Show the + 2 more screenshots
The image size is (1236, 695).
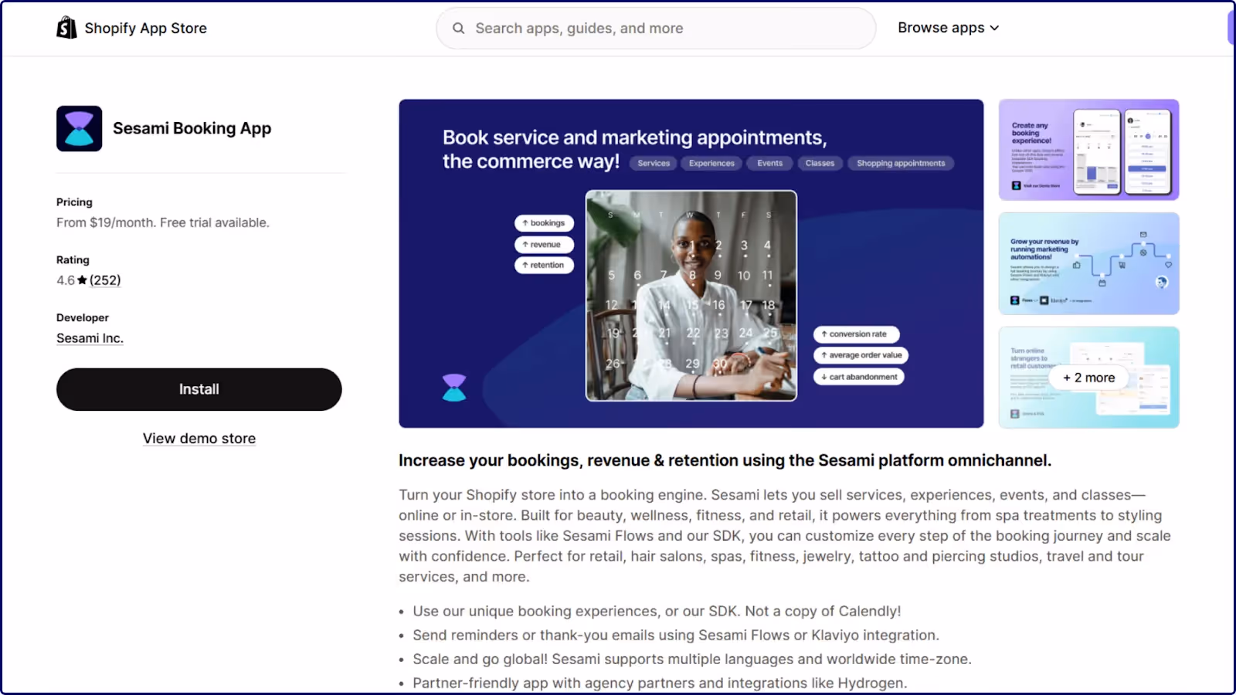click(x=1088, y=378)
